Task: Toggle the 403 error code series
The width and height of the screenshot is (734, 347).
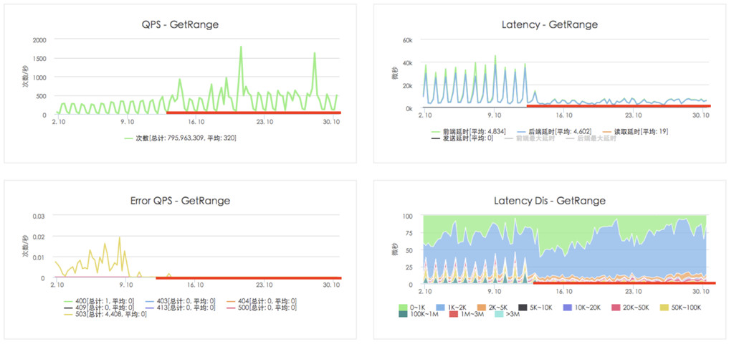Action: click(180, 301)
